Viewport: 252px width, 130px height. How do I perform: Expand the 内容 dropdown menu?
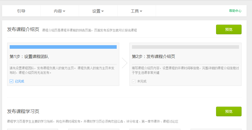click(60, 11)
